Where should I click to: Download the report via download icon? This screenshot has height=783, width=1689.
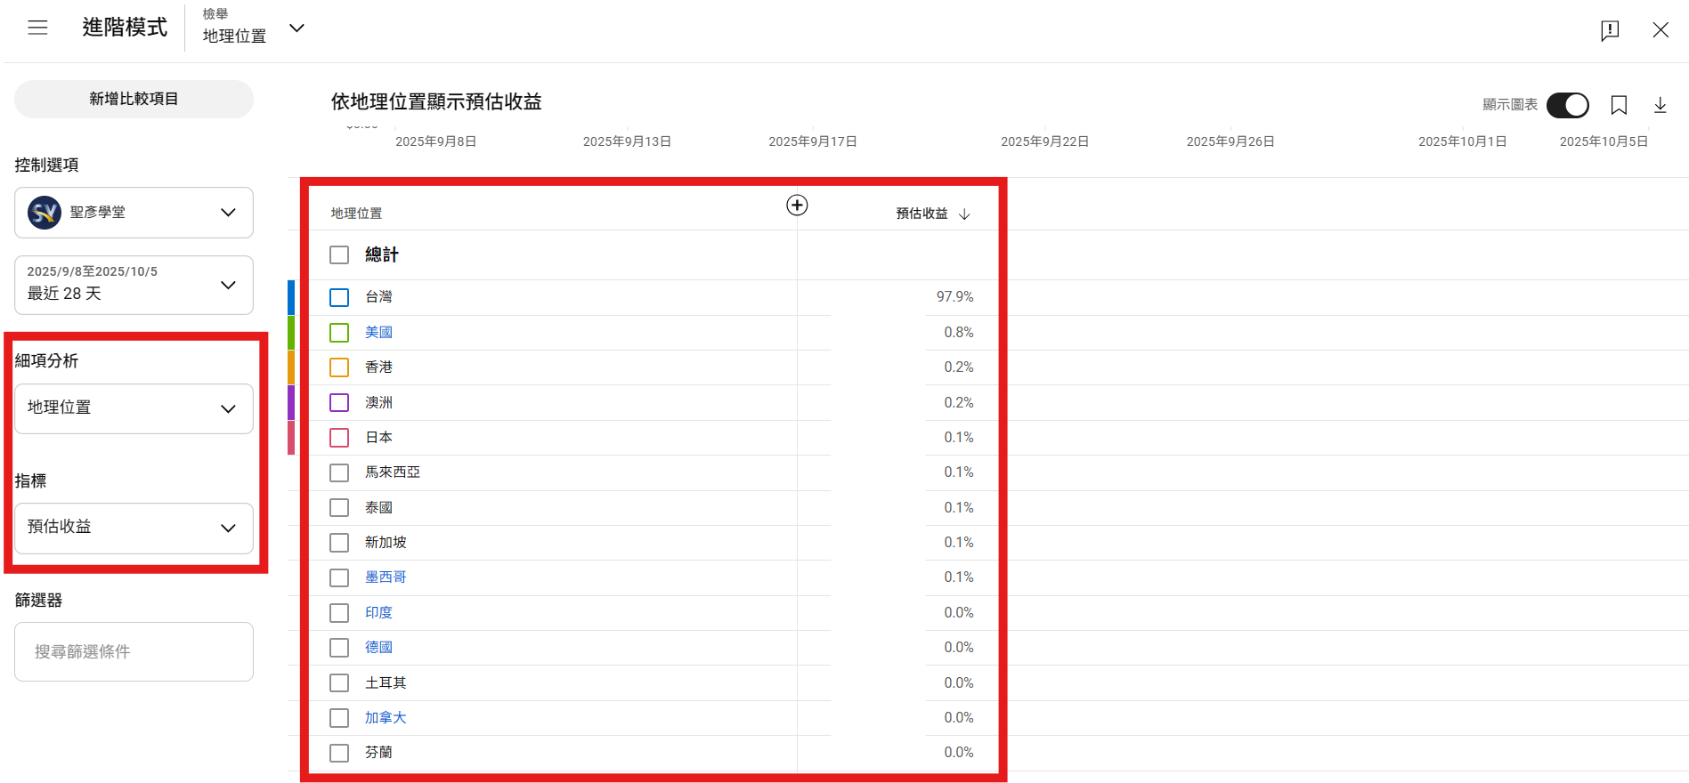[x=1661, y=105]
